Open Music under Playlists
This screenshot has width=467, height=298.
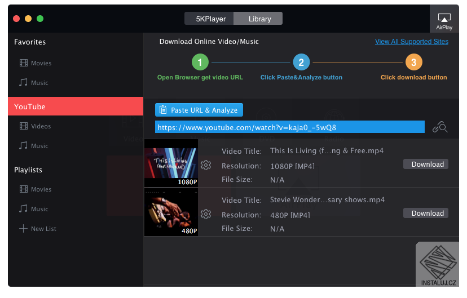(39, 209)
